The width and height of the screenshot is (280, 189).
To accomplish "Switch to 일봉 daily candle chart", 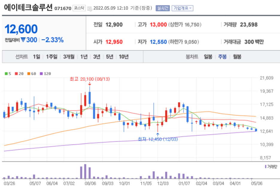I will point(208,57).
